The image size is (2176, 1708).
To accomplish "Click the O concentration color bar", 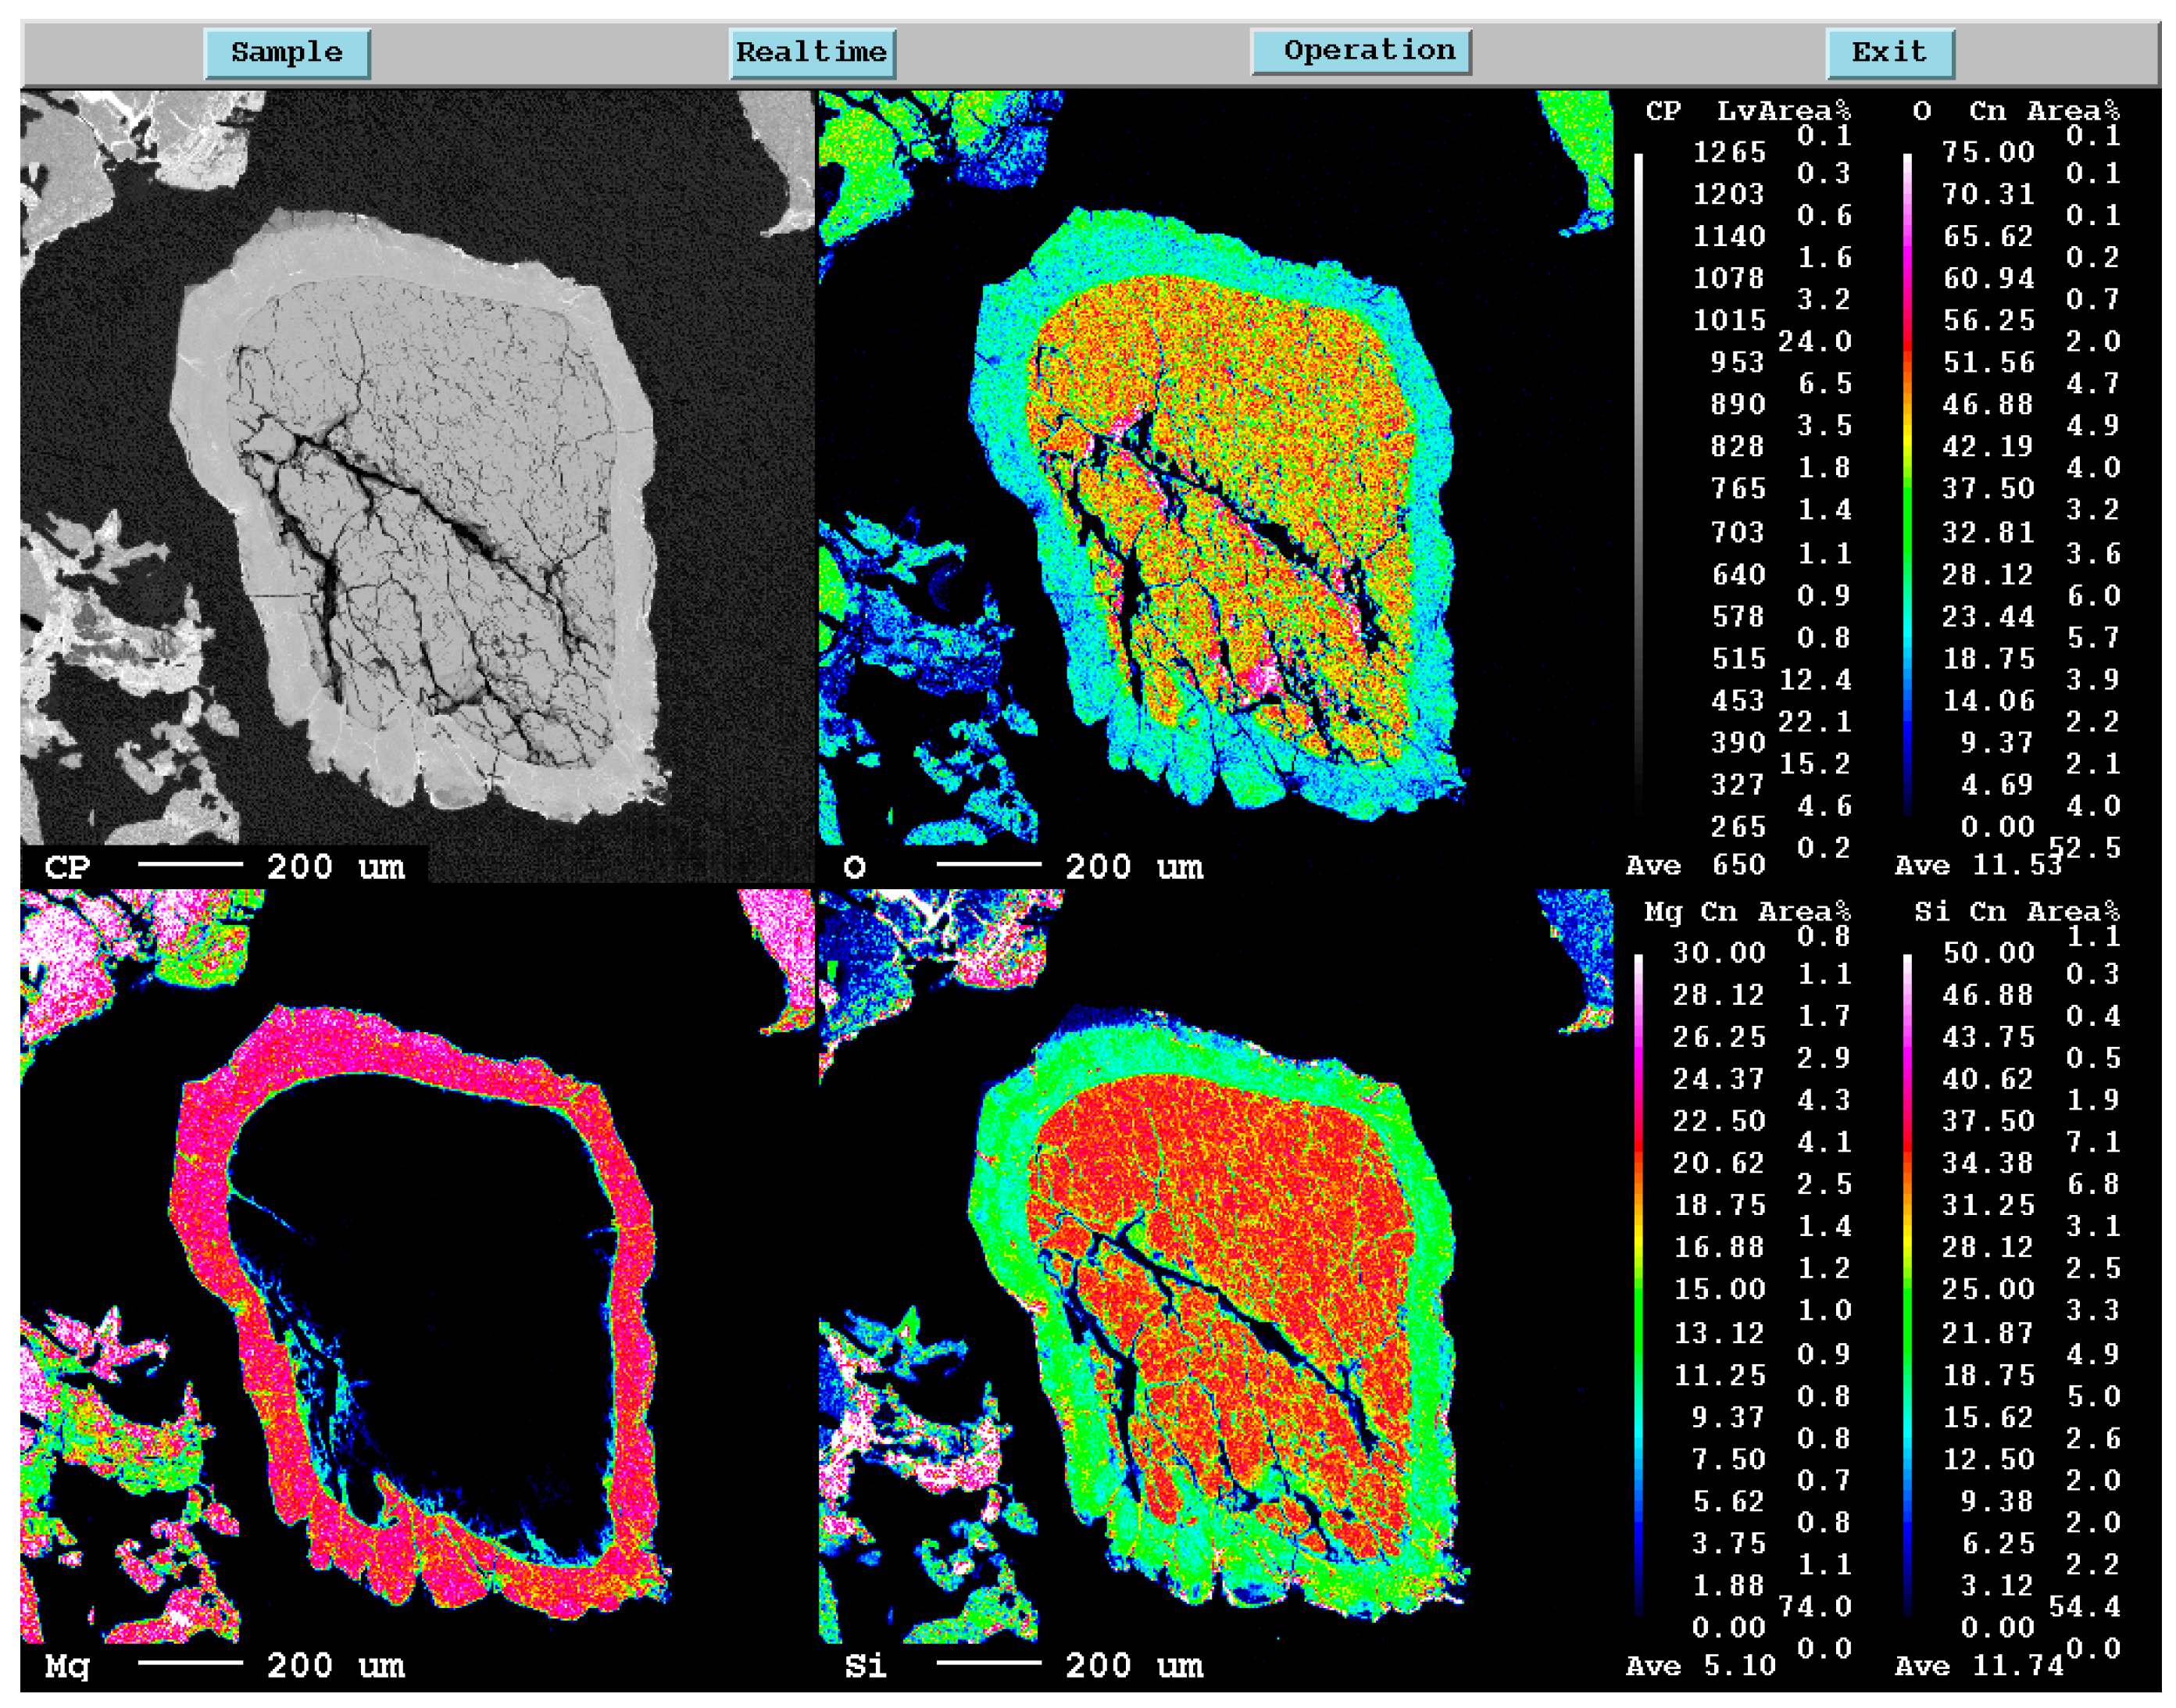I will coord(1908,485).
